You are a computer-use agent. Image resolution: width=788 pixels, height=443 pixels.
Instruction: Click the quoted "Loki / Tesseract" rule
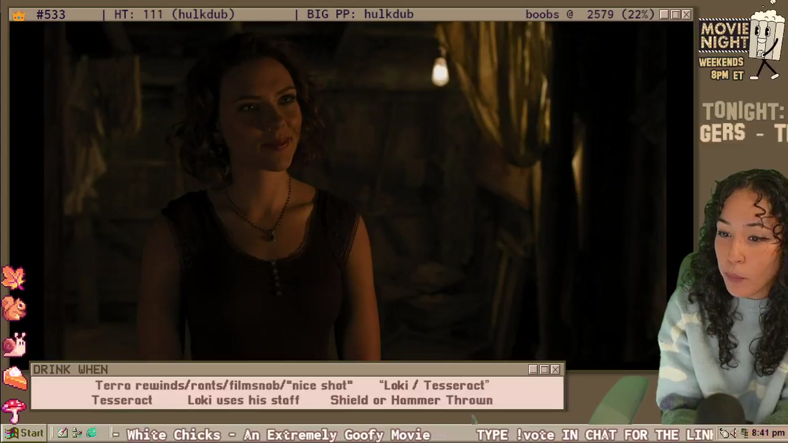pyautogui.click(x=434, y=386)
